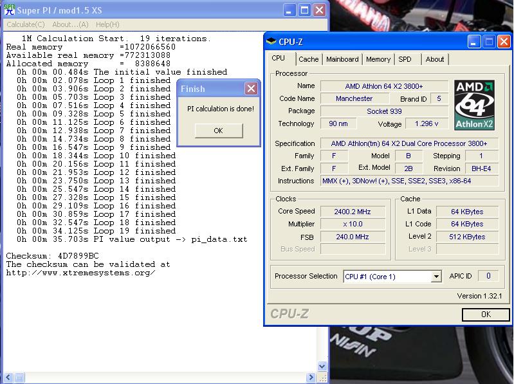Click the FSB value 240.0 MHz
Image resolution: width=514 pixels, height=384 pixels.
coord(353,237)
